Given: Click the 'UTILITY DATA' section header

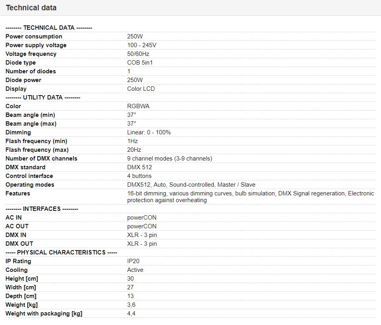Looking at the screenshot, I should pyautogui.click(x=43, y=97).
